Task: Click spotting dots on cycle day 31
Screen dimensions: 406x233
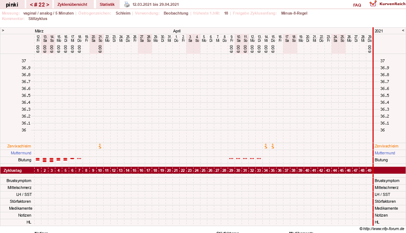Action: point(245,159)
